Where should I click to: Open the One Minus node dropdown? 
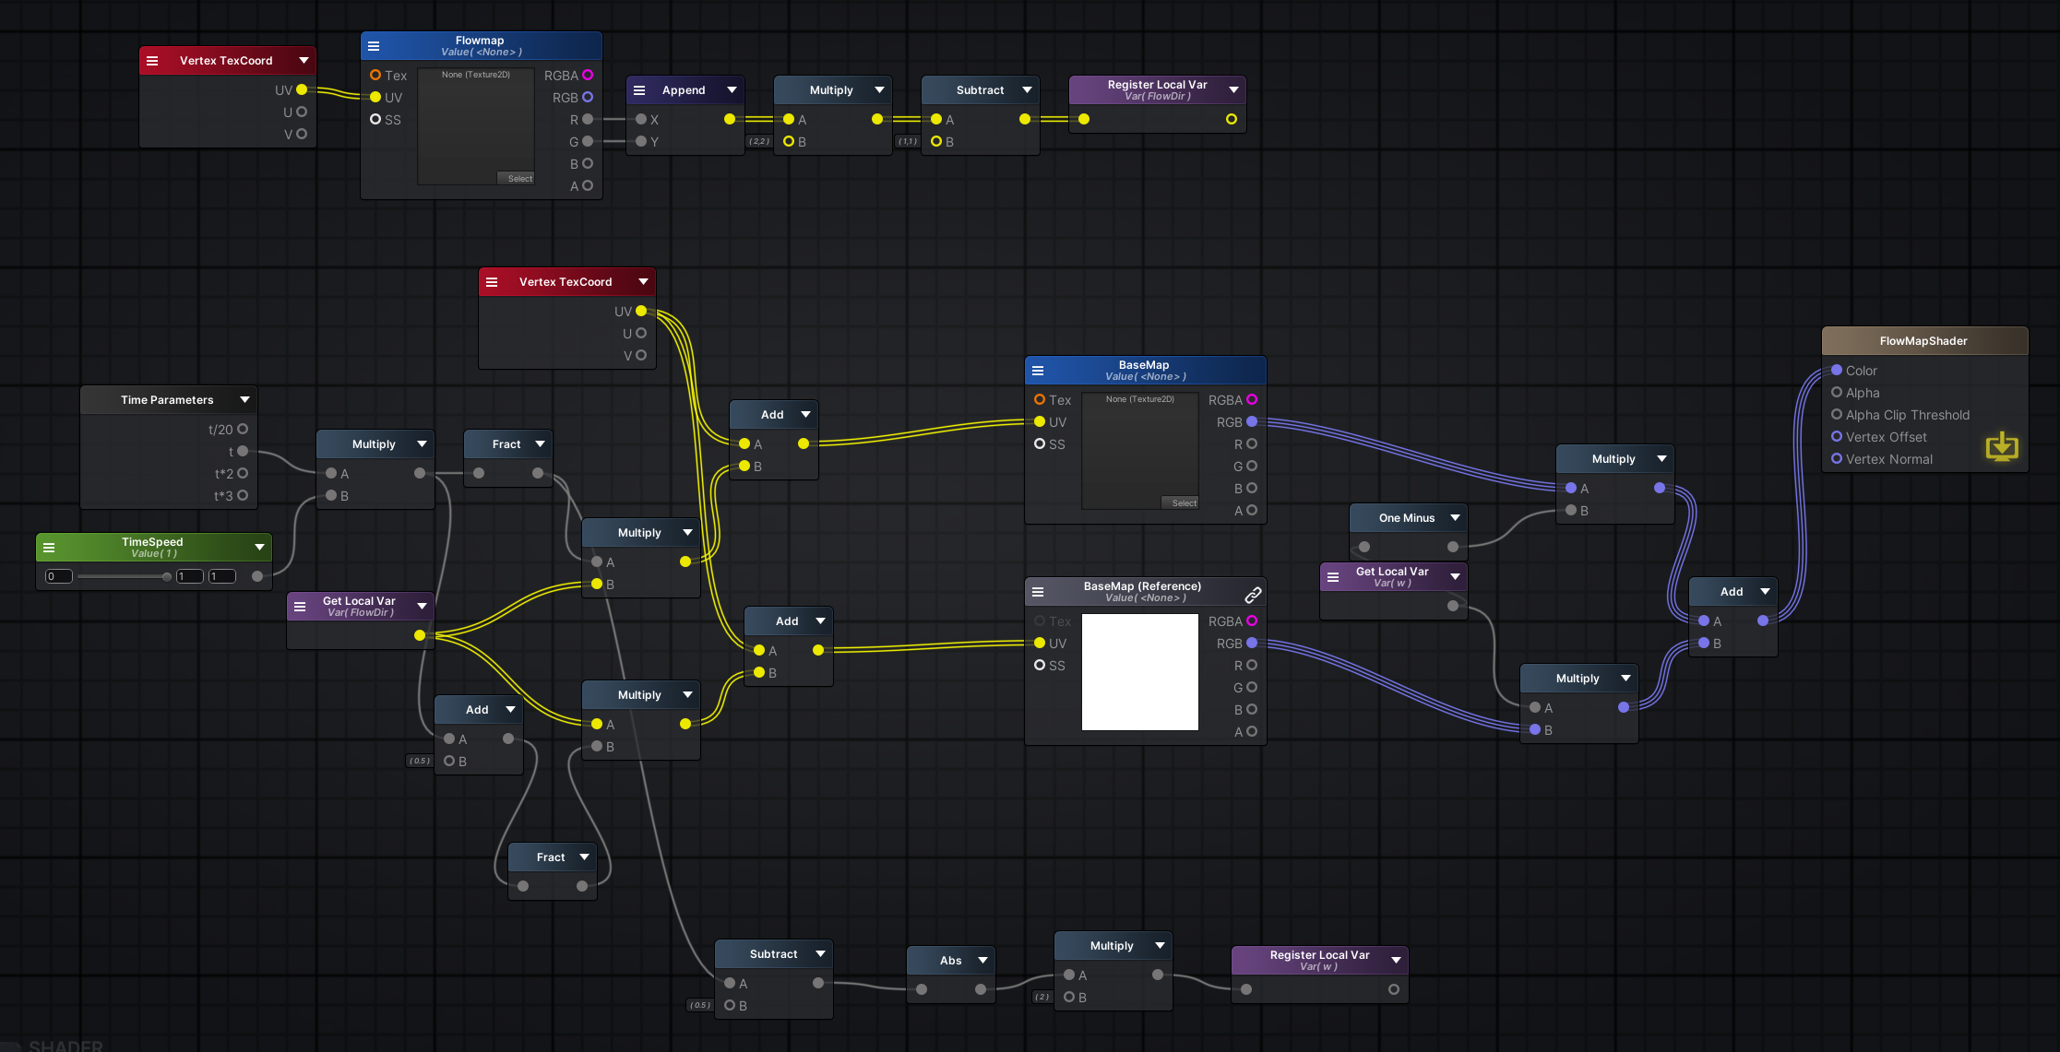tap(1455, 517)
